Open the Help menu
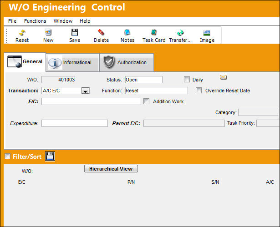The height and width of the screenshot is (227, 280). pos(85,21)
